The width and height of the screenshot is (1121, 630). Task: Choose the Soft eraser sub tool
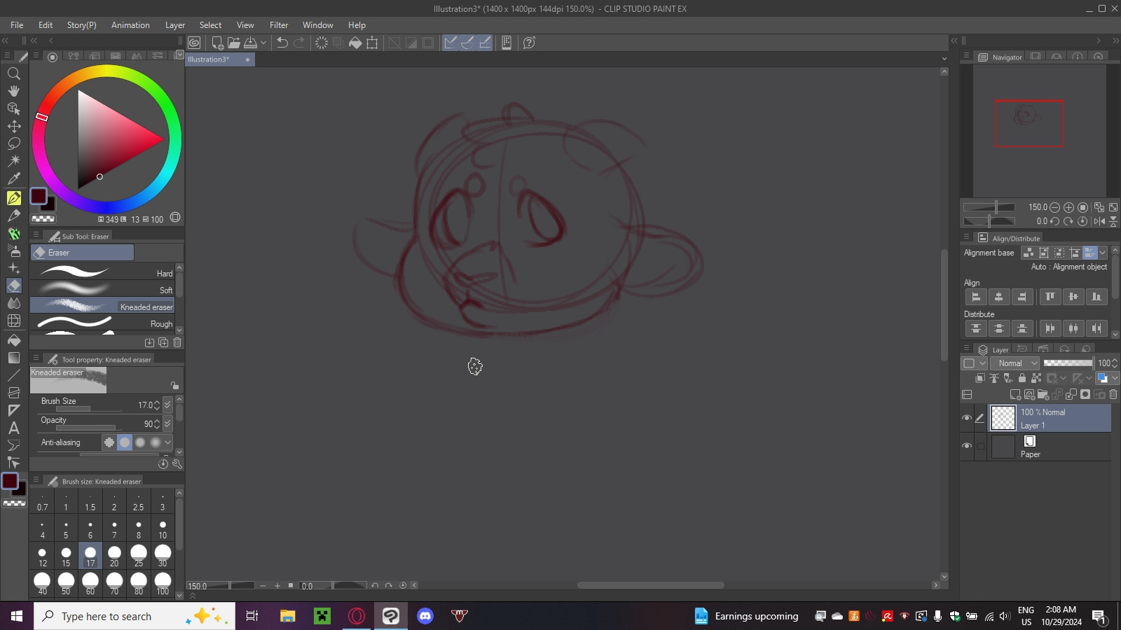click(x=102, y=289)
